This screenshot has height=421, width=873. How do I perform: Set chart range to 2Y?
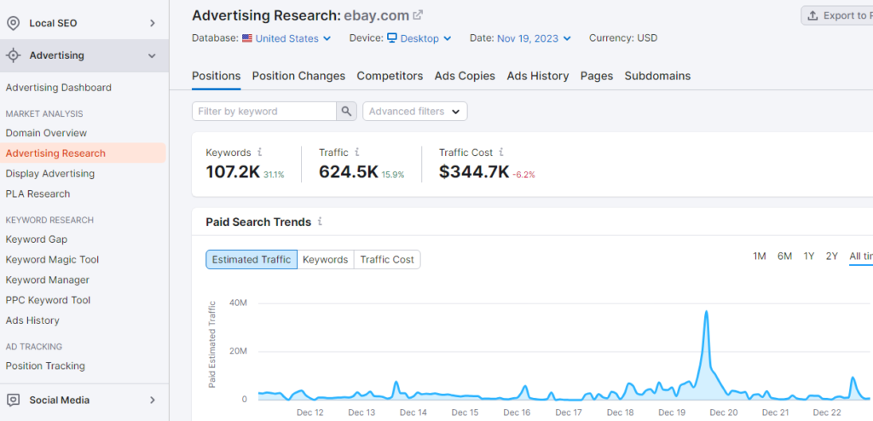click(832, 257)
